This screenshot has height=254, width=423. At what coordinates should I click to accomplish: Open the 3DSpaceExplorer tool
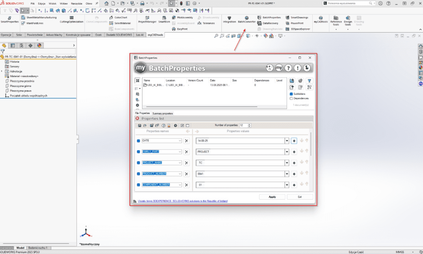pyautogui.click(x=298, y=29)
